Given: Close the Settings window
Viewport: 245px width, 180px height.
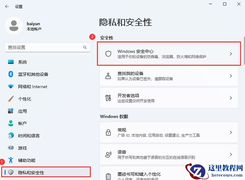Looking at the screenshot, I should tap(239, 4).
